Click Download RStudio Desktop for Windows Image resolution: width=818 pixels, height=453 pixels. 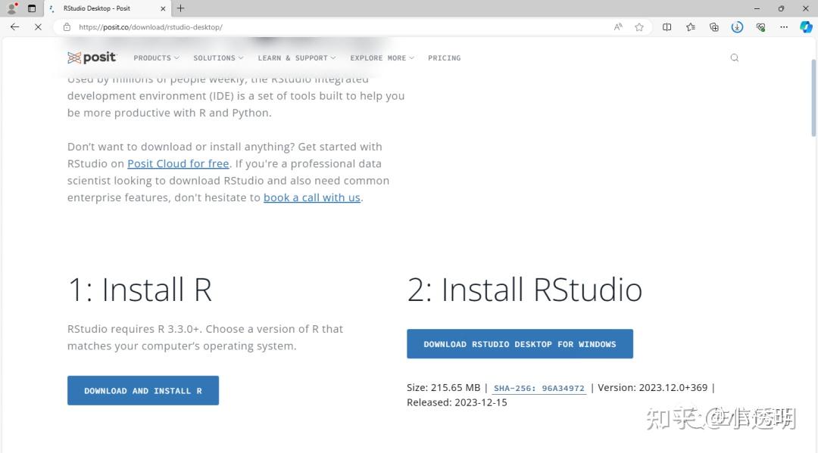pyautogui.click(x=520, y=343)
